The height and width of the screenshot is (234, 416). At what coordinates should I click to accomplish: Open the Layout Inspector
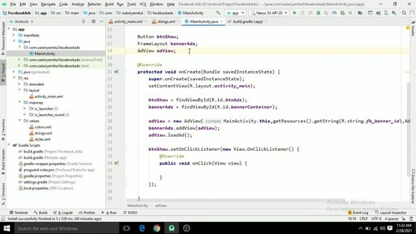pos(391,213)
